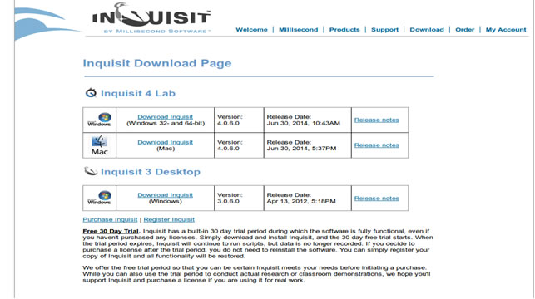Open the Order navigation item
The image size is (535, 299).
click(x=465, y=30)
